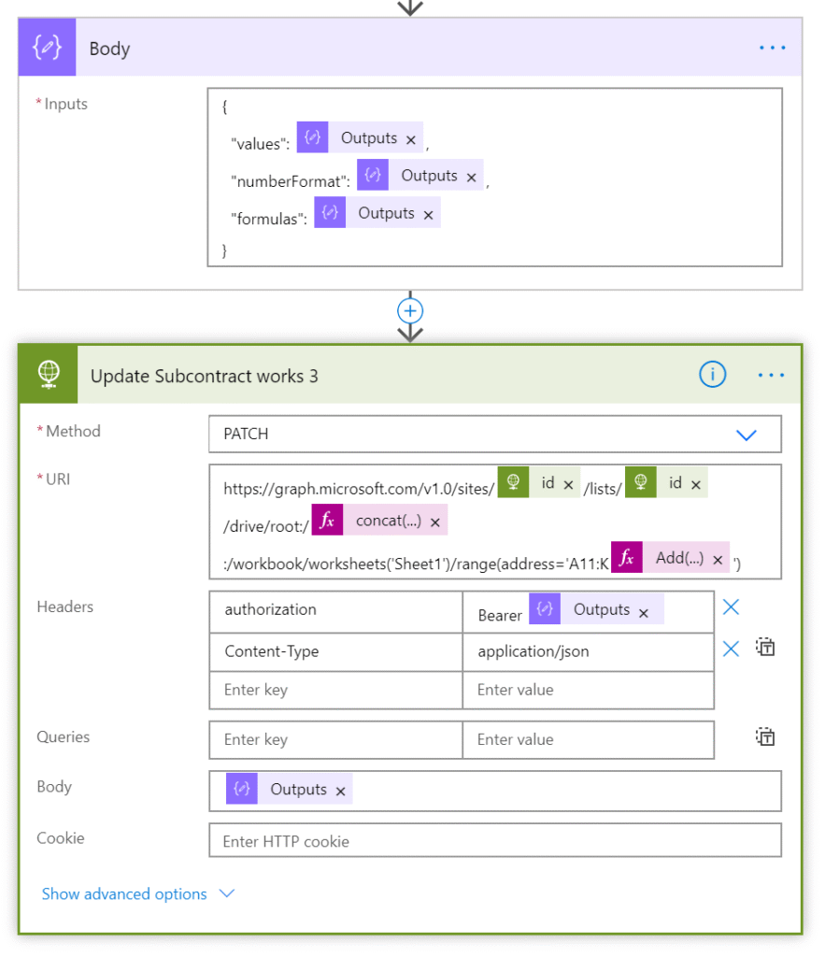
Task: Remove Outputs token from Body field
Action: (x=340, y=791)
